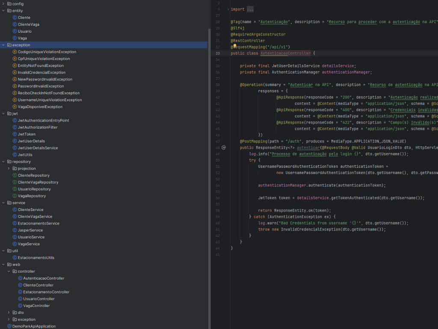The height and width of the screenshot is (329, 438).
Task: Click the AutenticacaoController class name in editor
Action: 285,53
